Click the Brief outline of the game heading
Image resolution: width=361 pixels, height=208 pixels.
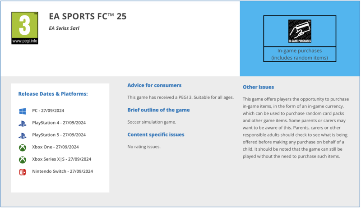point(158,110)
